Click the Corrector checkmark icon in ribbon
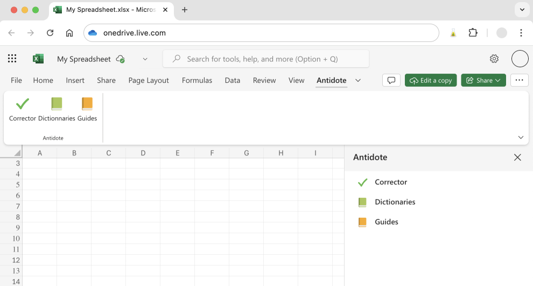Image resolution: width=533 pixels, height=286 pixels. [23, 104]
